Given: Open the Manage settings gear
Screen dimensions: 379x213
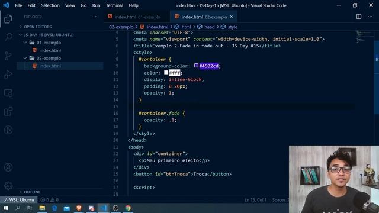Looking at the screenshot, I should 8,186.
